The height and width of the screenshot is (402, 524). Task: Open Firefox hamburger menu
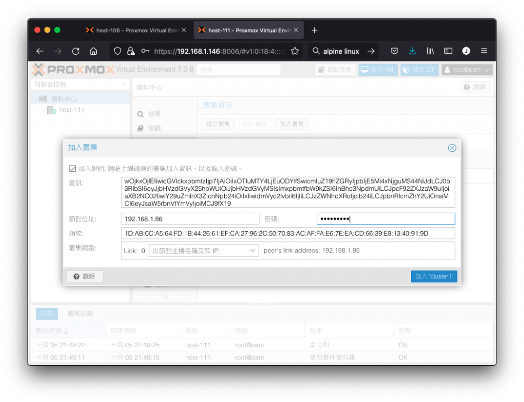point(484,51)
